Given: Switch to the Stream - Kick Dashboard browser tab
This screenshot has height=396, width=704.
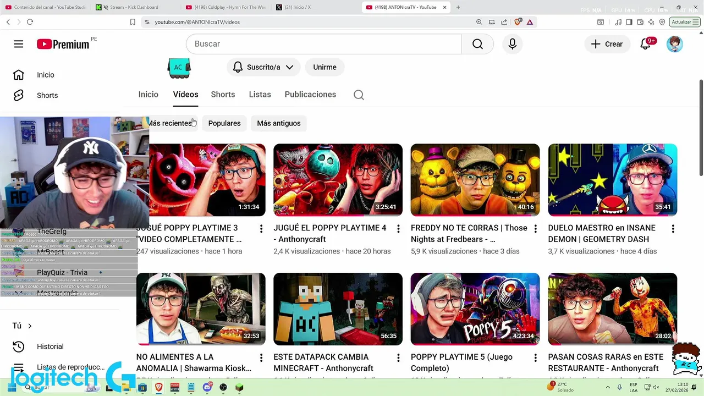Looking at the screenshot, I should [135, 7].
